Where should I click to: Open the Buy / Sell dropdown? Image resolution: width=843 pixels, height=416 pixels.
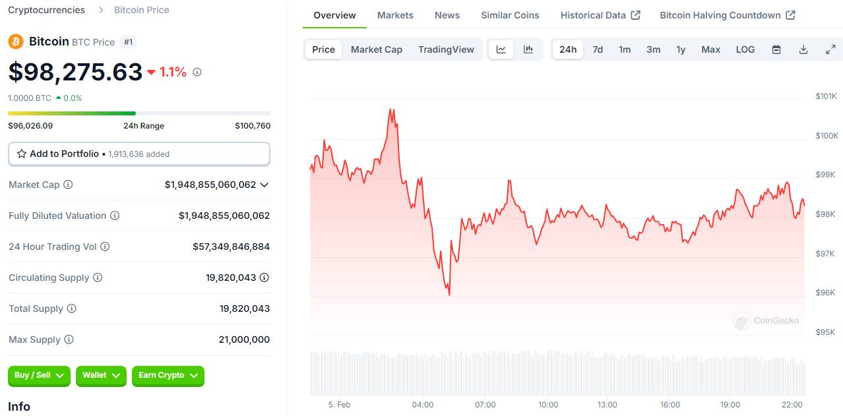pyautogui.click(x=39, y=376)
